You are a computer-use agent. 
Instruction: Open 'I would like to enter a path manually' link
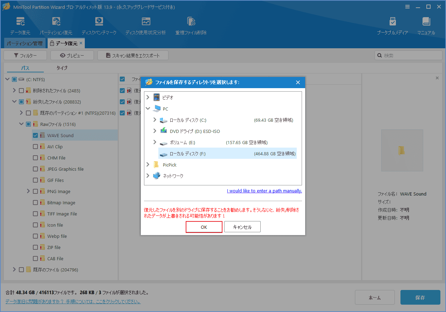pos(265,191)
